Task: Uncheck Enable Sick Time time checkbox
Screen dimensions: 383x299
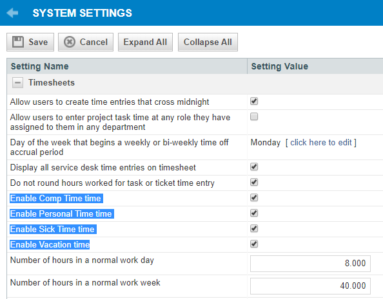Action: [254, 228]
